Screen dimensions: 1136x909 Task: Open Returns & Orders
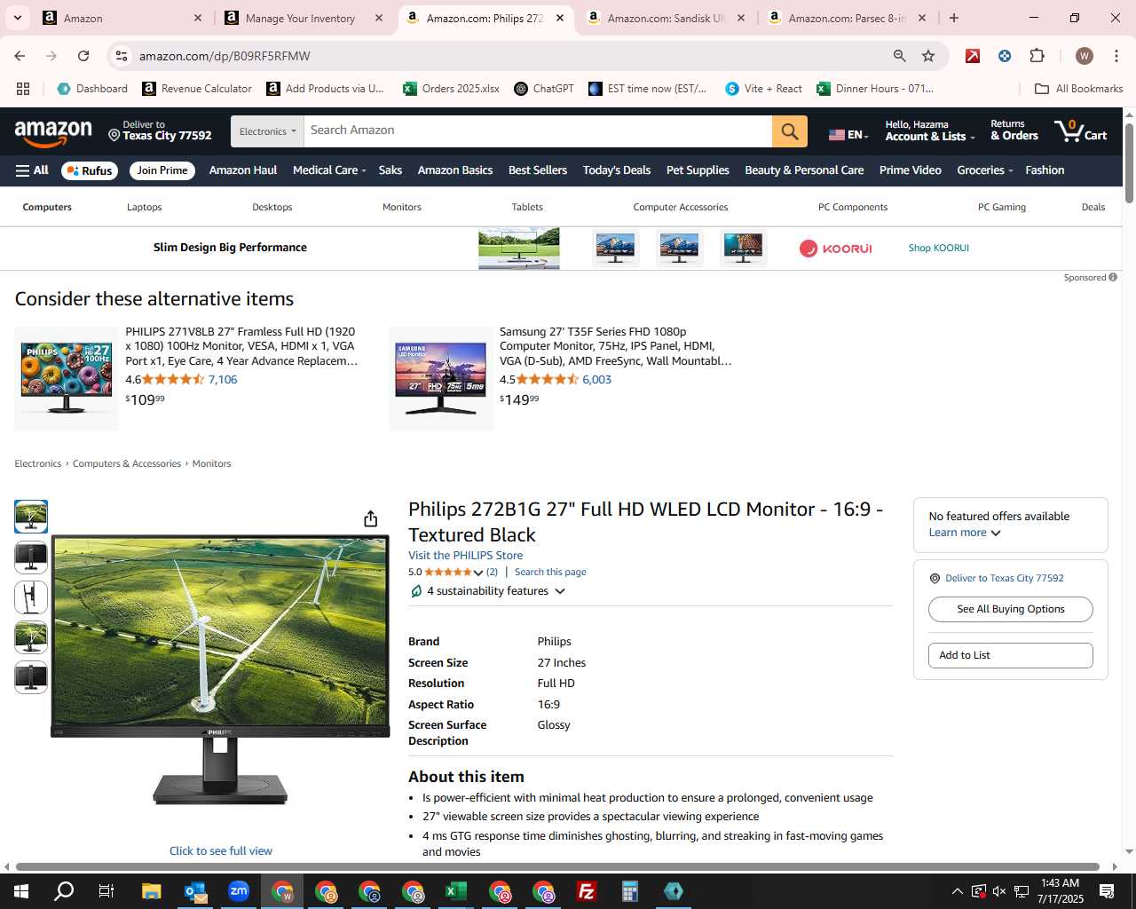[1014, 130]
